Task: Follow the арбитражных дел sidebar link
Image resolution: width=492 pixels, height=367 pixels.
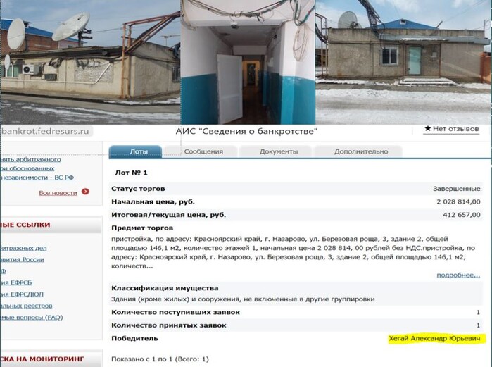Action: pyautogui.click(x=23, y=248)
